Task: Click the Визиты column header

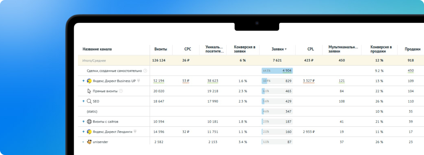Action: coord(161,49)
